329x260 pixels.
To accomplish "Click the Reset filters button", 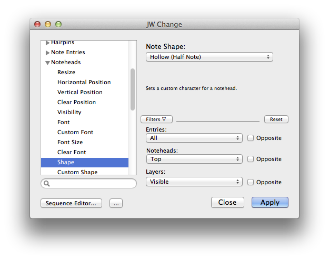I will pos(276,119).
